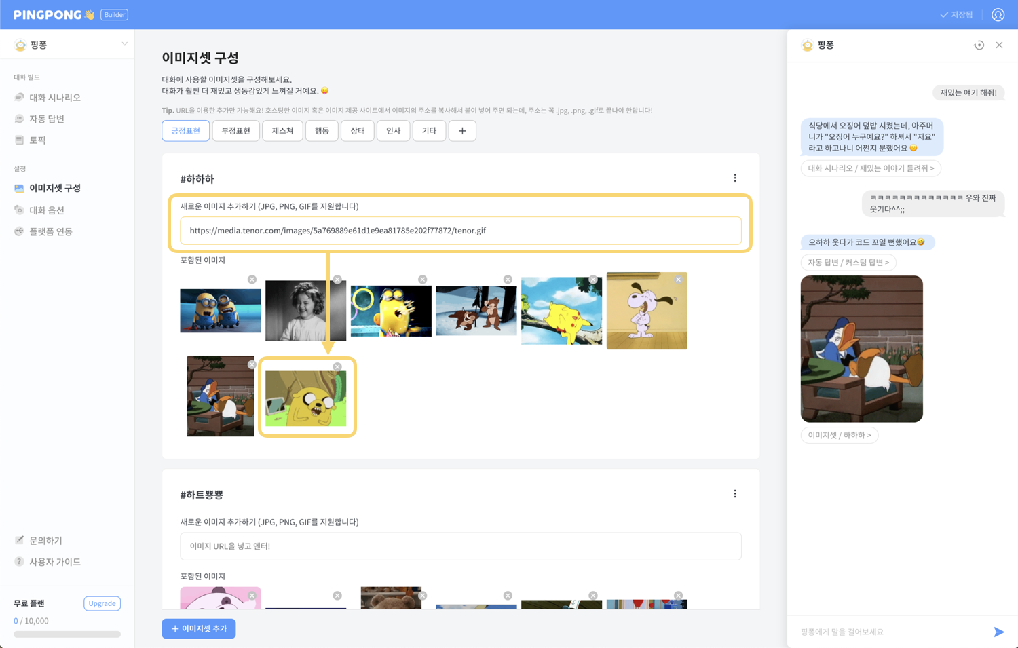Remove the Donald Duck image

(x=252, y=364)
